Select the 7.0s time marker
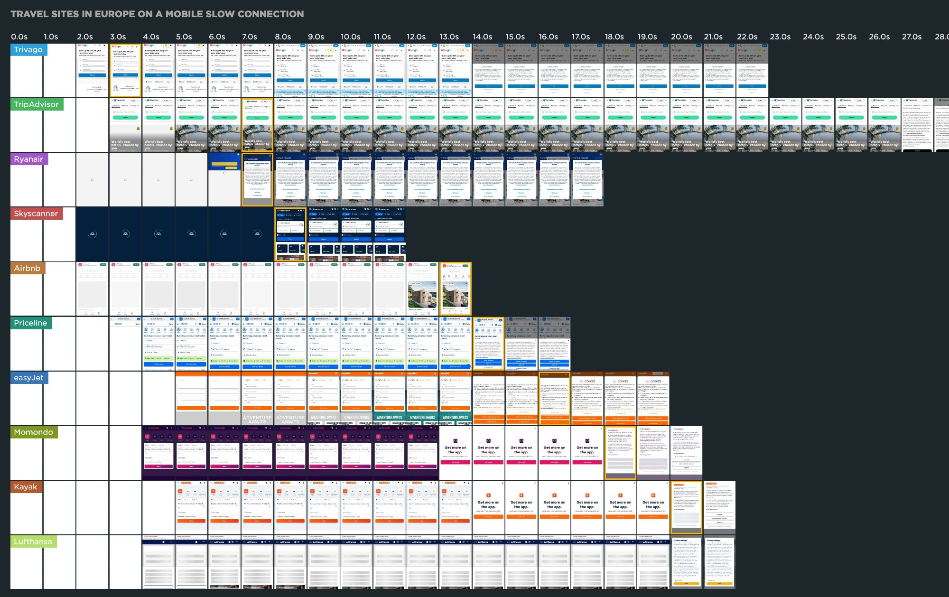 250,37
